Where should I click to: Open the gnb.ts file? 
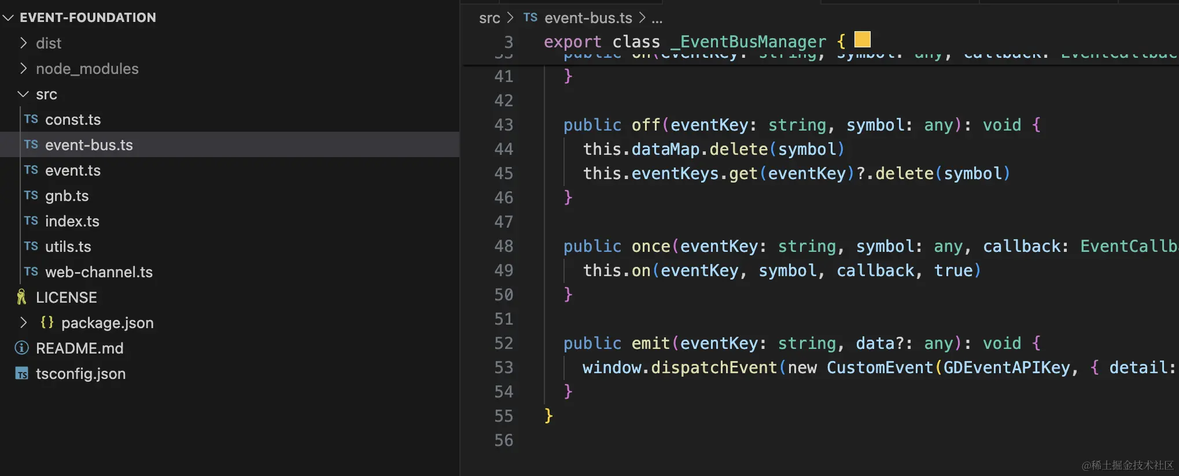tap(67, 196)
